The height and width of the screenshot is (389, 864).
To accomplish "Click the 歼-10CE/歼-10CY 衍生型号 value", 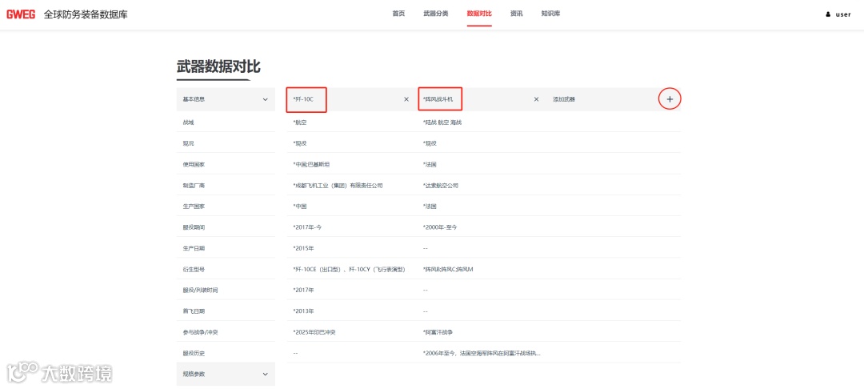I will pos(350,269).
